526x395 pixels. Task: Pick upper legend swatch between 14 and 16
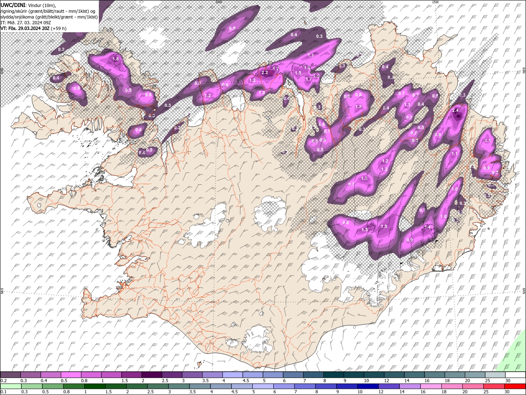tap(415, 375)
